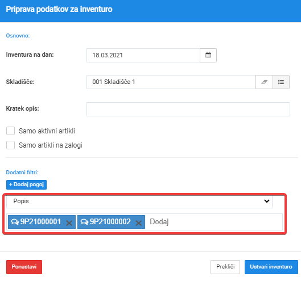
Task: Remove tag 9P21000001 with its X
Action: (x=69, y=223)
